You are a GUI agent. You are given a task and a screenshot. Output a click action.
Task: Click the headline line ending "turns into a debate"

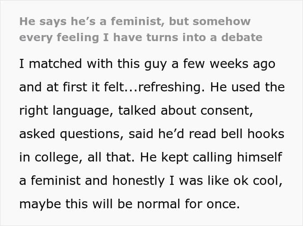141,37
